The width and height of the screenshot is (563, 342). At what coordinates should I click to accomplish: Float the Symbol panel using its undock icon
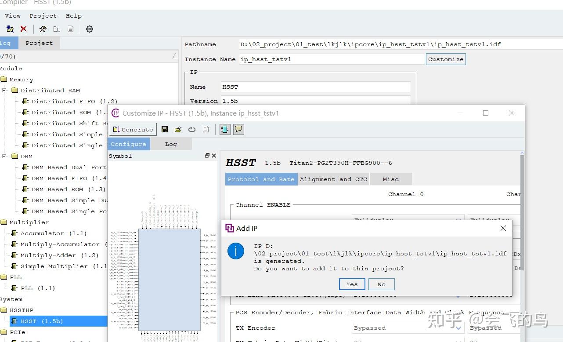click(x=207, y=156)
